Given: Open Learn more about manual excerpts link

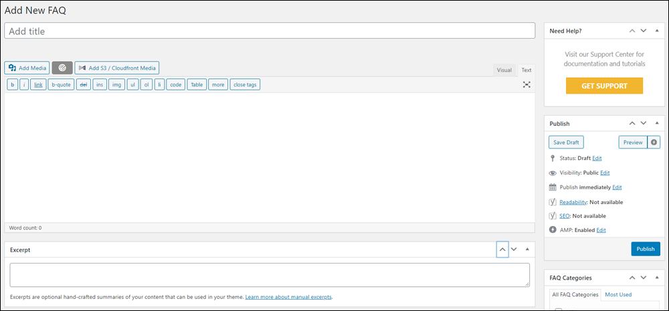Looking at the screenshot, I should [x=288, y=296].
